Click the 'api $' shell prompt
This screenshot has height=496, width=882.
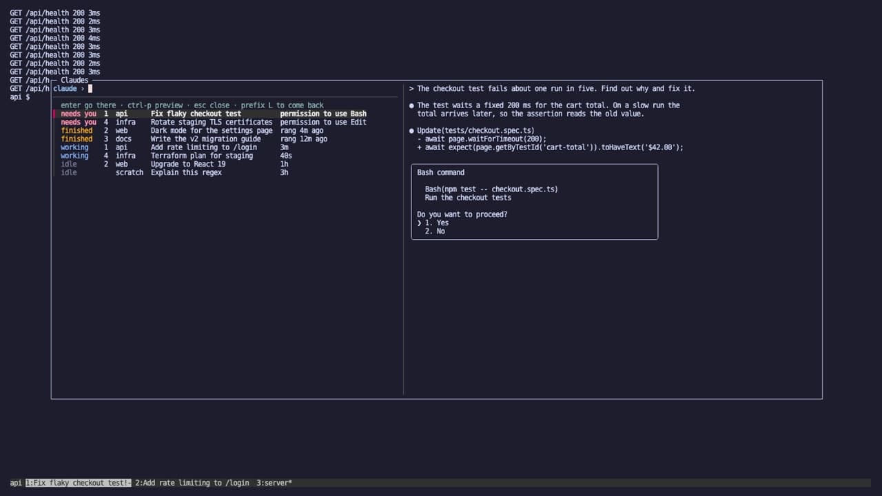click(x=20, y=97)
